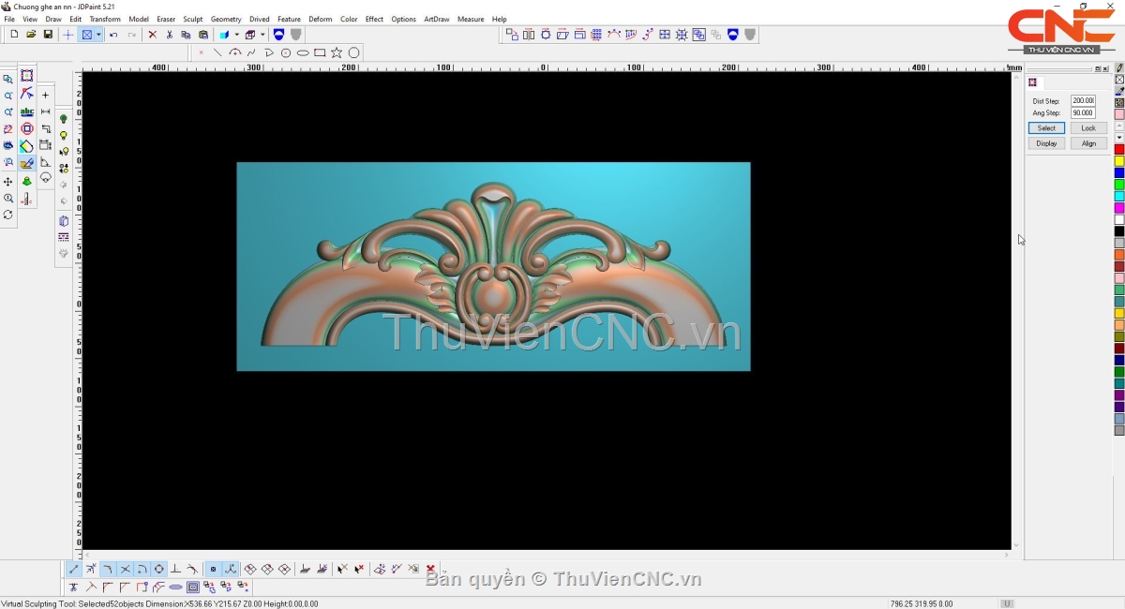Screen dimensions: 1125x609
Task: Select the rectangle drawing tool
Action: click(x=320, y=52)
